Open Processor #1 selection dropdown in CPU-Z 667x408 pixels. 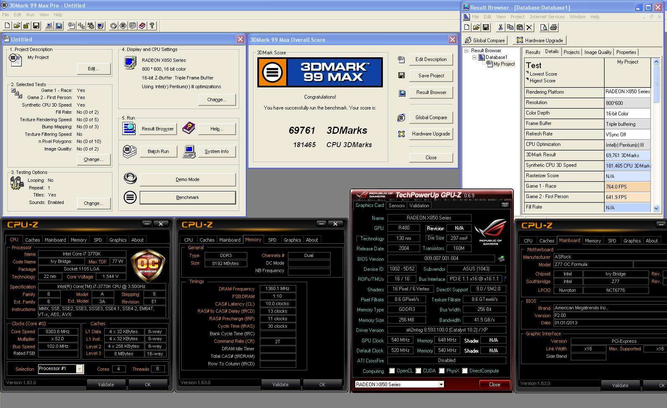pos(80,369)
